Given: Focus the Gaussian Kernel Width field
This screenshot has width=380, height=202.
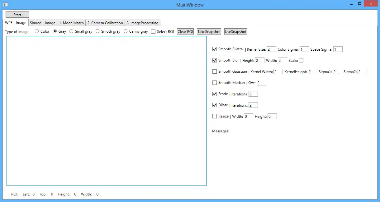Looking at the screenshot, I should point(278,71).
